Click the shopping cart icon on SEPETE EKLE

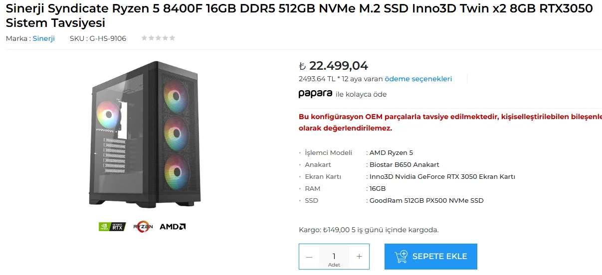click(x=401, y=257)
